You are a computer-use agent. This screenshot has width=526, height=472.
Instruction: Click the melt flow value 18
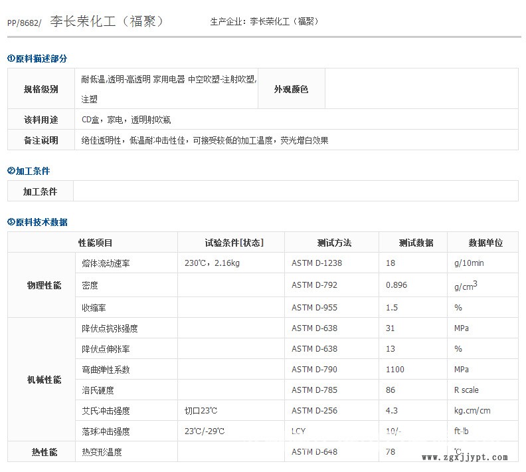point(390,263)
